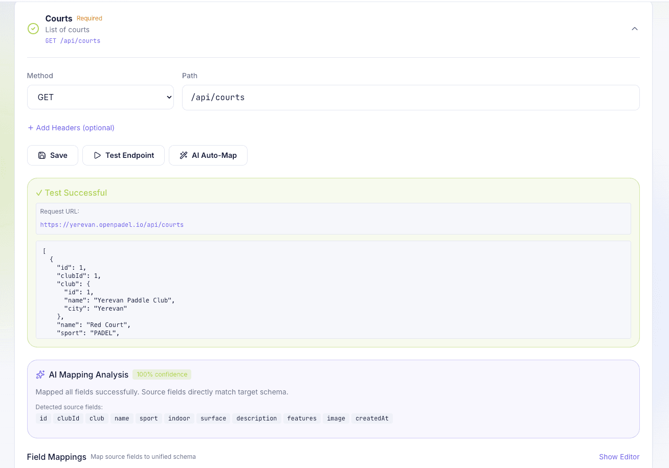Collapse the Courts section chevron
669x468 pixels.
(634, 29)
